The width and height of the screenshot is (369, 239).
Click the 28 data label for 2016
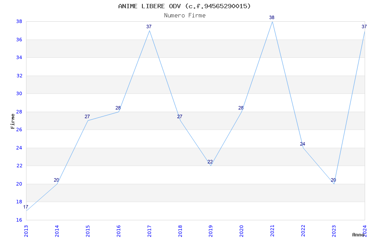click(x=118, y=108)
